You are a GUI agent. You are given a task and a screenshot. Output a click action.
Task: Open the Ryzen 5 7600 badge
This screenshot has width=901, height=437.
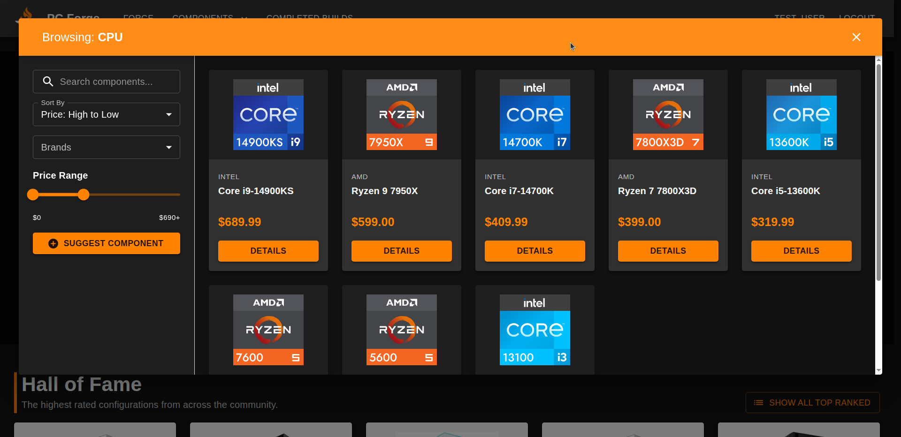click(268, 330)
